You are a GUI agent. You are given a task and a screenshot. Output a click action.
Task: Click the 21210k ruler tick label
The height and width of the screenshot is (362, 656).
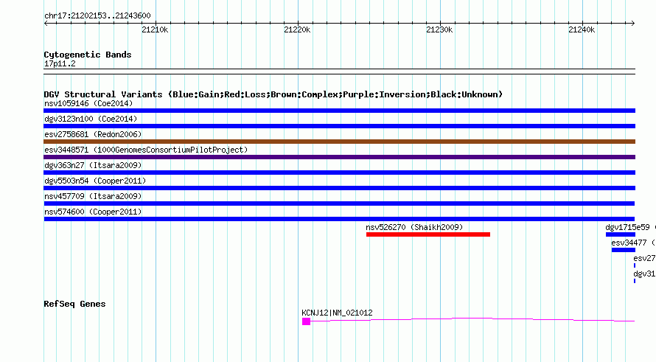click(x=155, y=29)
